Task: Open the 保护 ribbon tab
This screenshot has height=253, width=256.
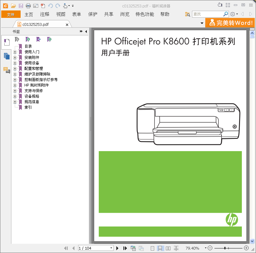Action: (x=93, y=14)
